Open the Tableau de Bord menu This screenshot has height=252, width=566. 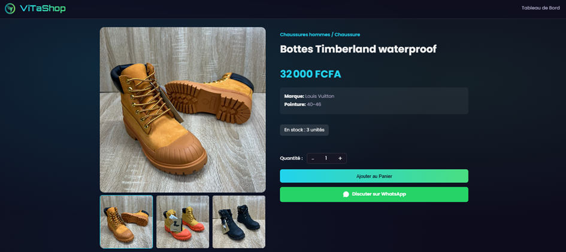click(x=540, y=8)
